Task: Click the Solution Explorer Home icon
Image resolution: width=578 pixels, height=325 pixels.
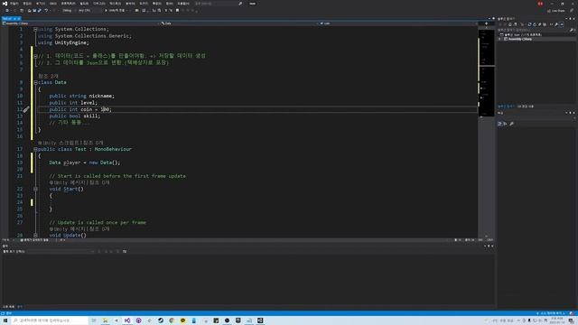Action: point(510,24)
